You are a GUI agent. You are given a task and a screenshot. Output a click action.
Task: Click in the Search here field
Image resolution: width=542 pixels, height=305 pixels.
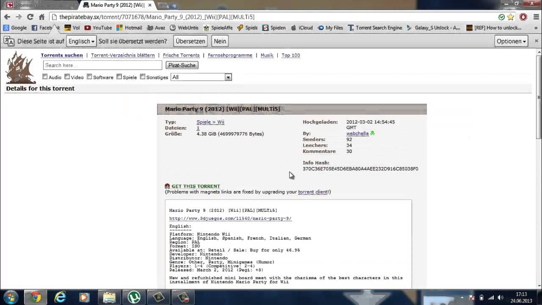pyautogui.click(x=102, y=65)
